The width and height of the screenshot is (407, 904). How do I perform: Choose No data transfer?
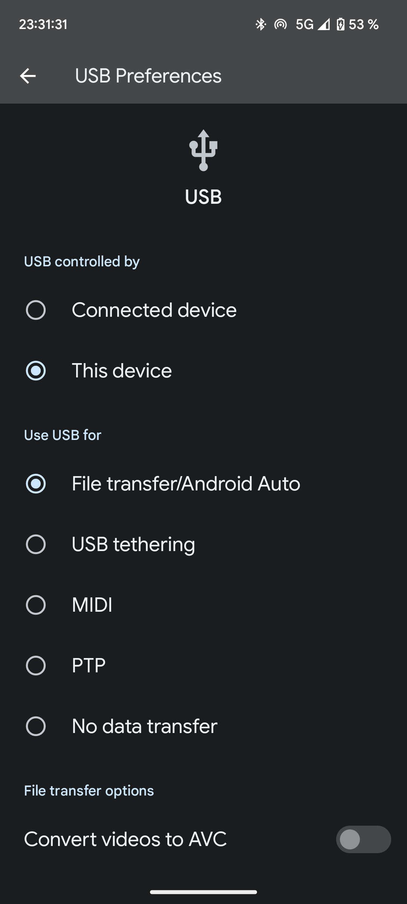36,726
